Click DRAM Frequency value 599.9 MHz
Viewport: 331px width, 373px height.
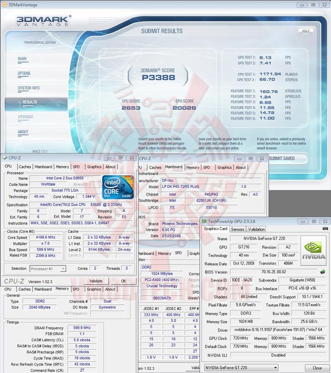82,328
